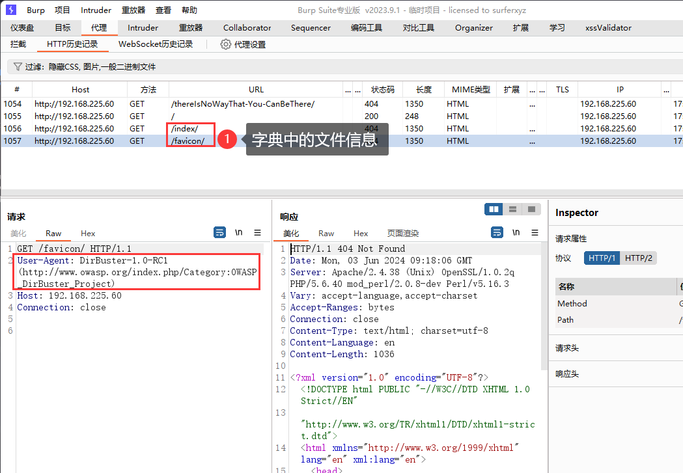Sort history by 状态码 column header

[x=382, y=89]
